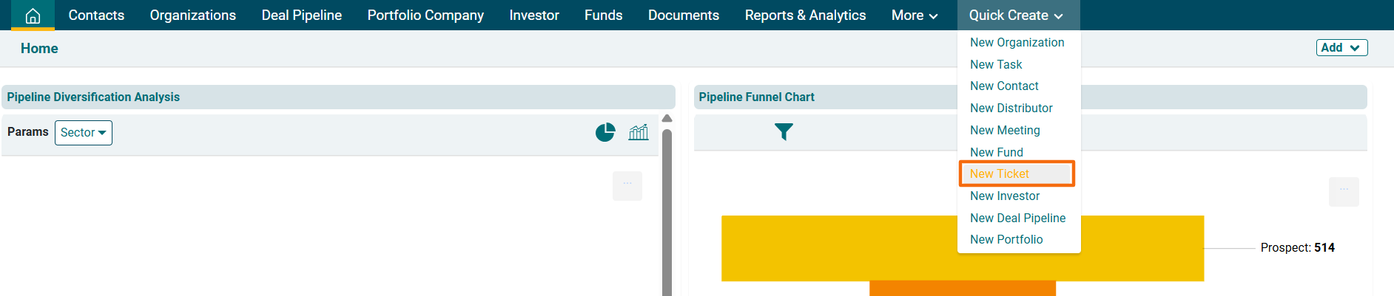Open the Deal Pipeline tab
This screenshot has width=1394, height=296.
pyautogui.click(x=301, y=16)
